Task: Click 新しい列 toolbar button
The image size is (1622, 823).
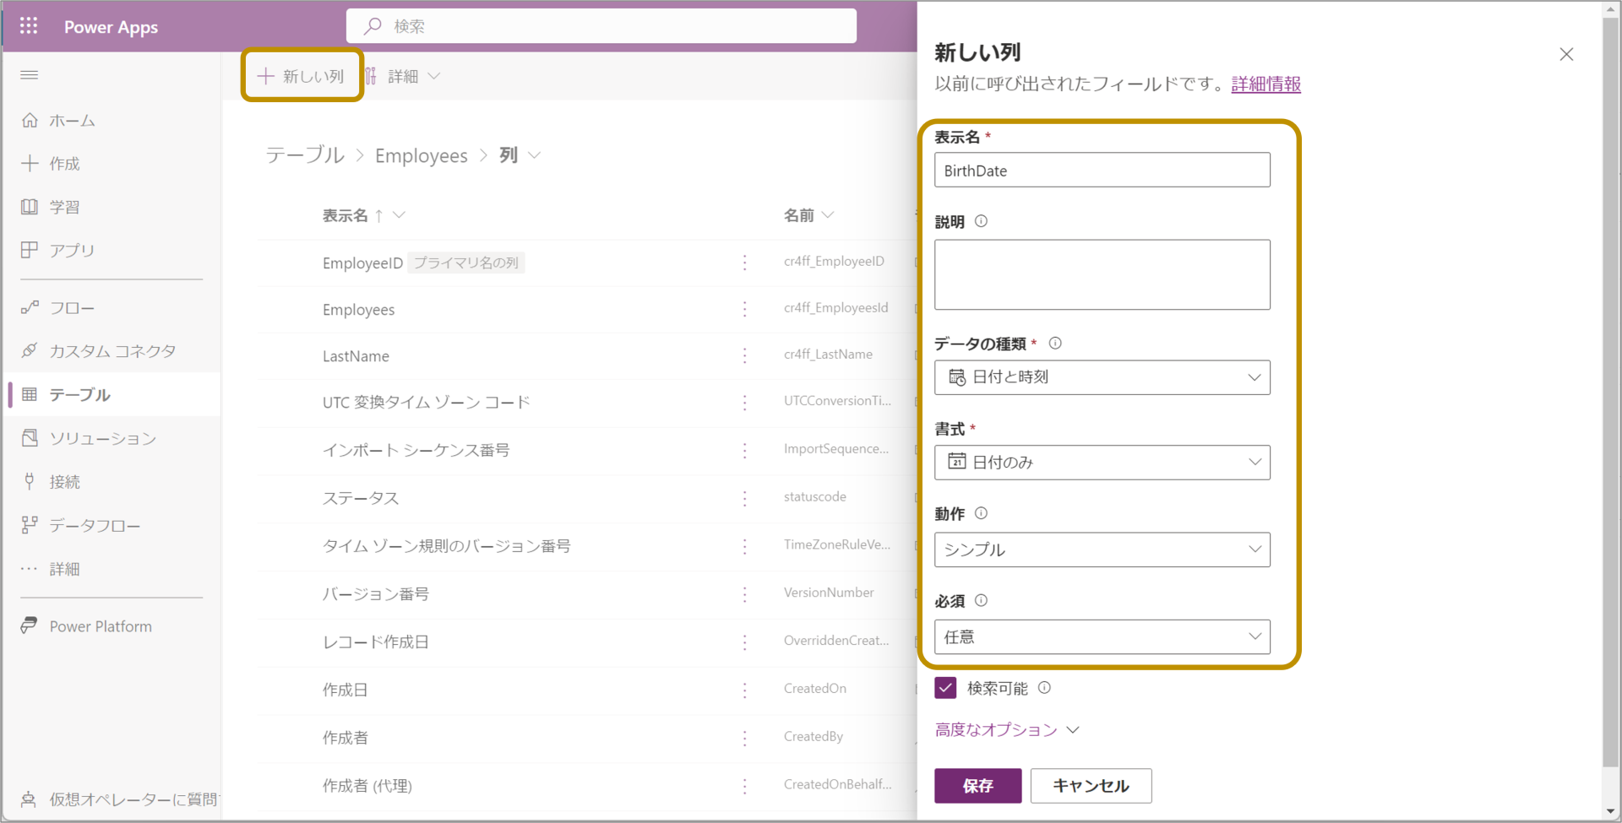Action: [302, 76]
